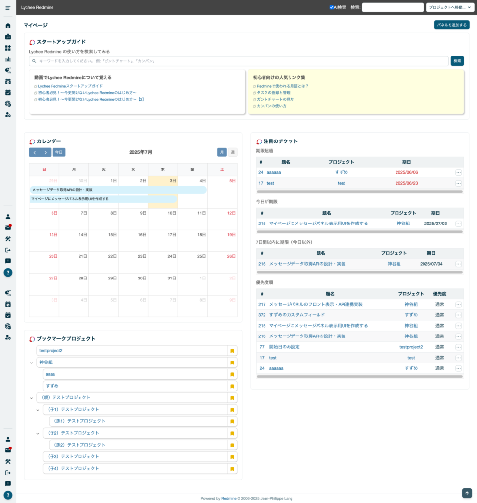Toggle bookmark for (孫2)テストプロジェクト
The width and height of the screenshot is (477, 503).
pos(232,445)
